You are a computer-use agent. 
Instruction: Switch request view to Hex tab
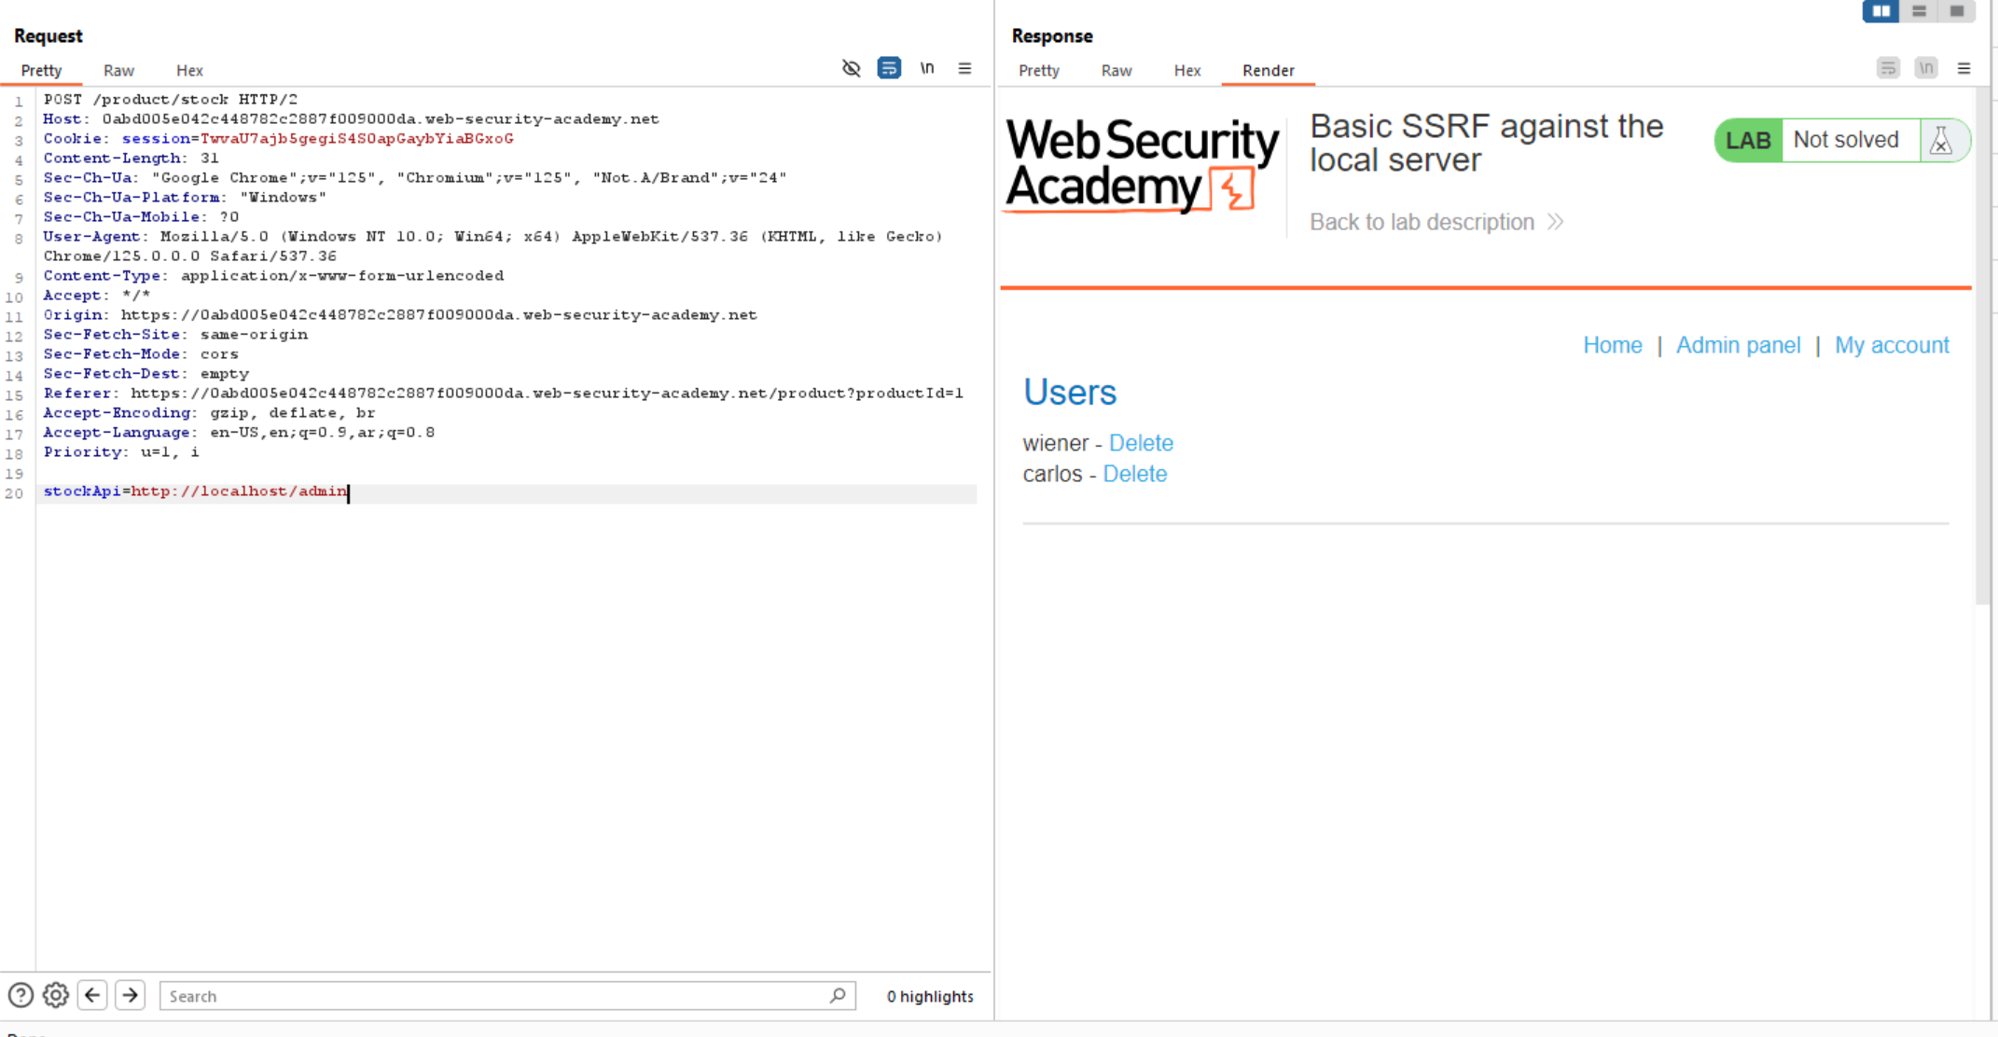pyautogui.click(x=189, y=71)
